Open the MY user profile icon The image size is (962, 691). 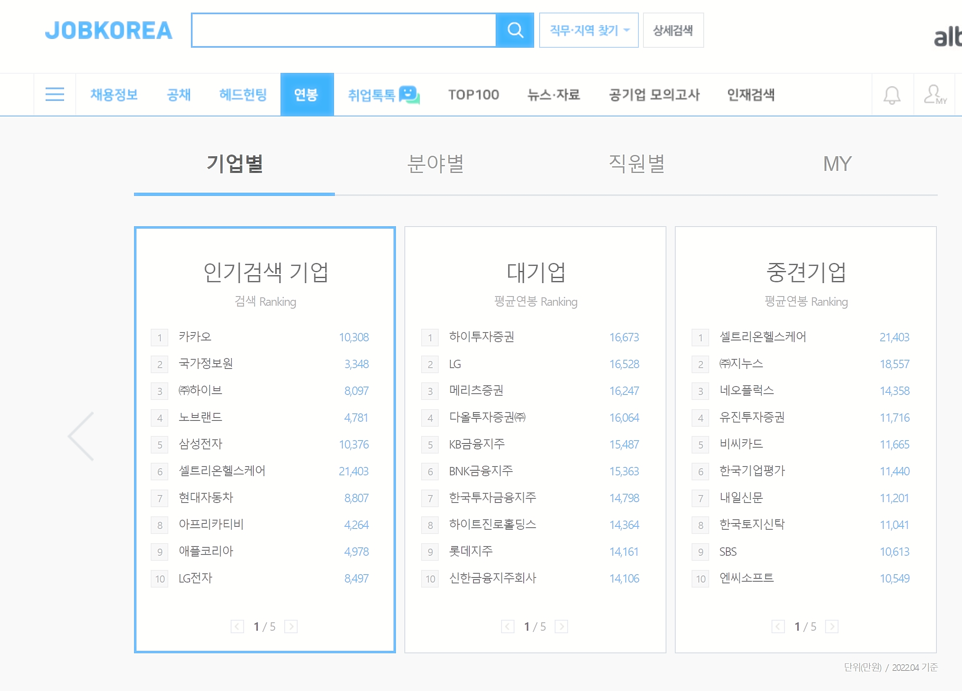934,94
